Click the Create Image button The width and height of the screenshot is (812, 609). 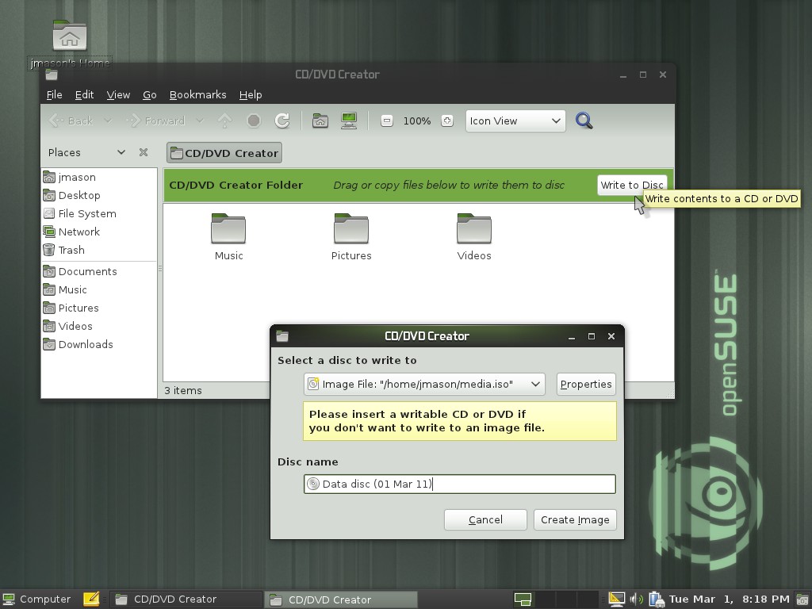coord(575,519)
